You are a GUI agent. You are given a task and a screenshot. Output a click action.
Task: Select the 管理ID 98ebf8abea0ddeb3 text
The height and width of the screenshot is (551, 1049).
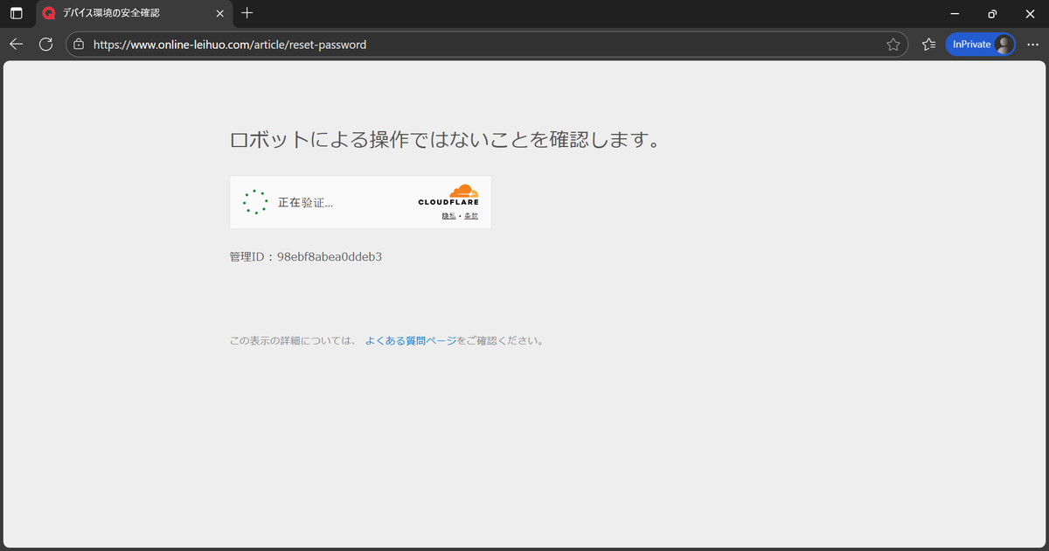306,257
